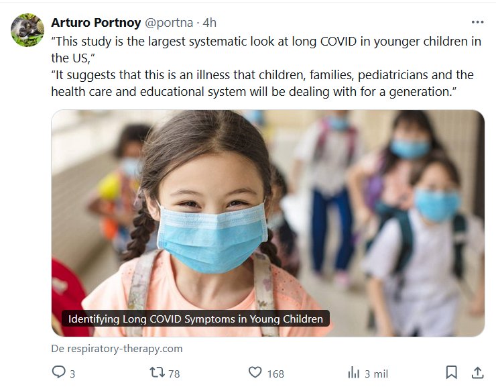Click the views bar chart icon
This screenshot has height=389, width=496.
[x=354, y=372]
